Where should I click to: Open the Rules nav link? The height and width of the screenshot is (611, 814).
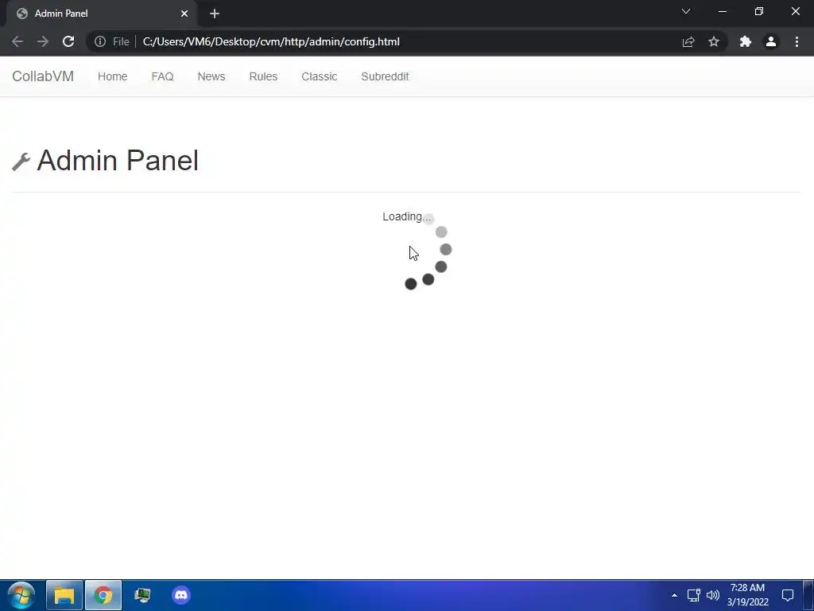click(263, 76)
